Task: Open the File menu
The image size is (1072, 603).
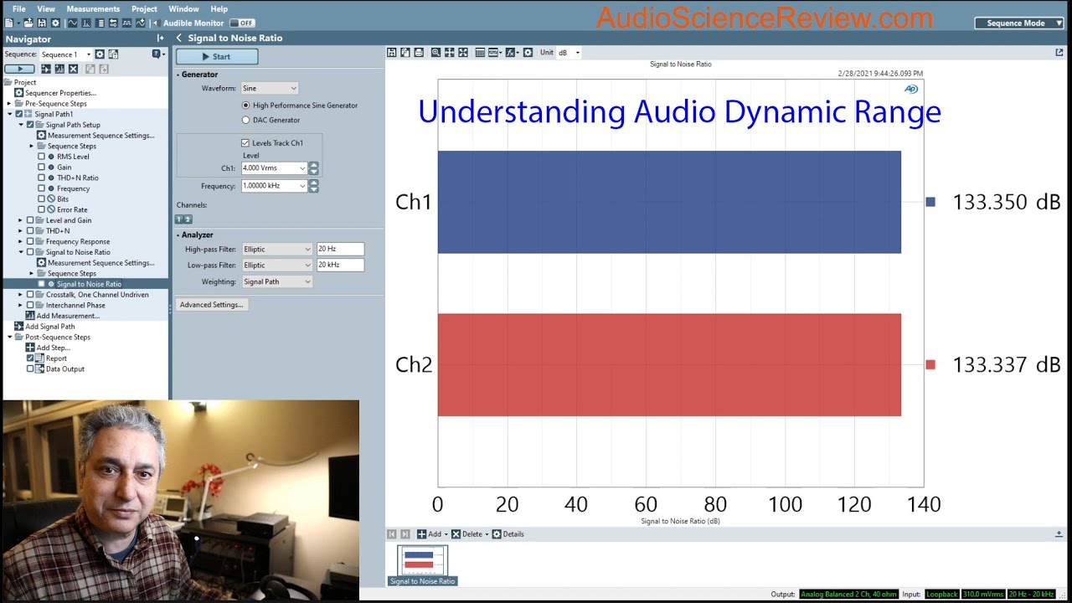Action: coord(18,9)
